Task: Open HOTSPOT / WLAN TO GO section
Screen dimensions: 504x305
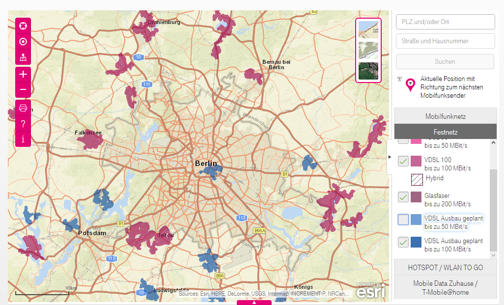Action: [x=446, y=267]
